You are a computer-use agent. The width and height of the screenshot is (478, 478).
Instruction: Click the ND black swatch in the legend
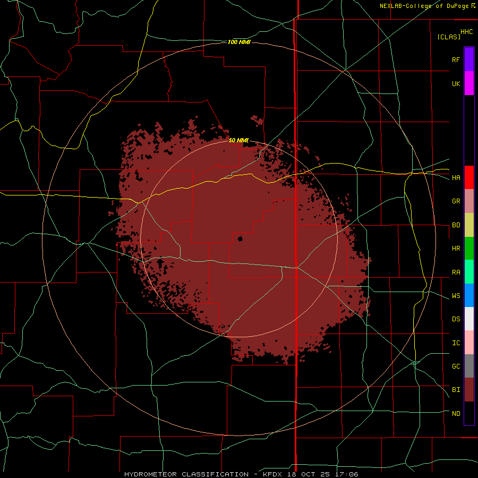click(x=469, y=413)
